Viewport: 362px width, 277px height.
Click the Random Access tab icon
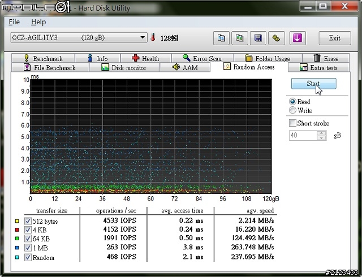(227, 67)
